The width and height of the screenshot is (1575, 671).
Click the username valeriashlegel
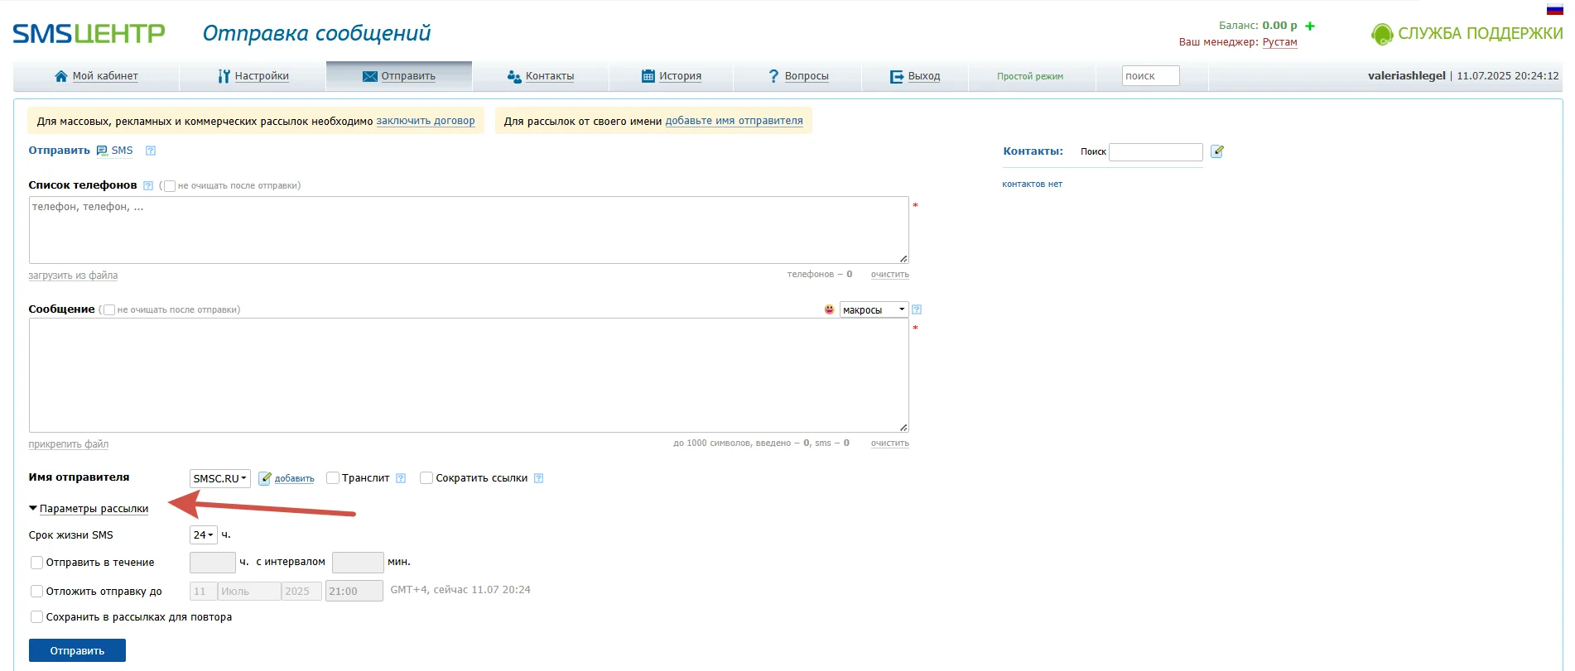pos(1407,76)
